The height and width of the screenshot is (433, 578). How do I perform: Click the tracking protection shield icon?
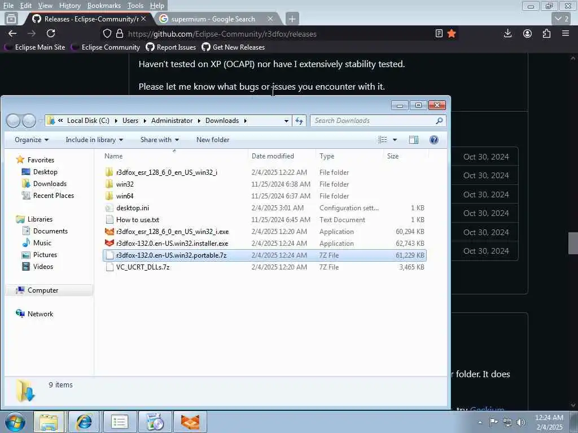(x=107, y=34)
